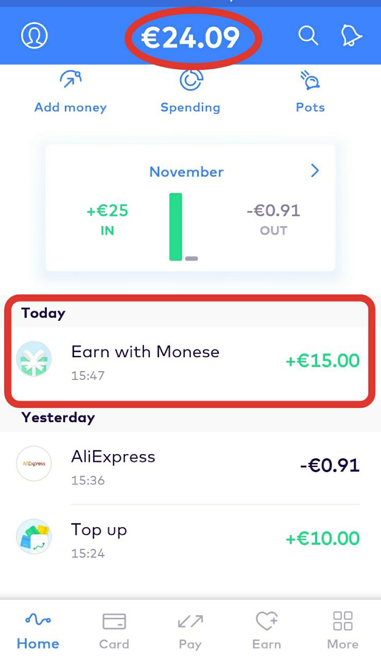381x659 pixels.
Task: Open the notifications bell icon
Action: [x=352, y=36]
